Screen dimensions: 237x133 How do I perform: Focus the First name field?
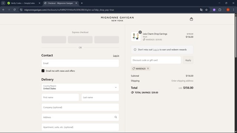coord(60,98)
